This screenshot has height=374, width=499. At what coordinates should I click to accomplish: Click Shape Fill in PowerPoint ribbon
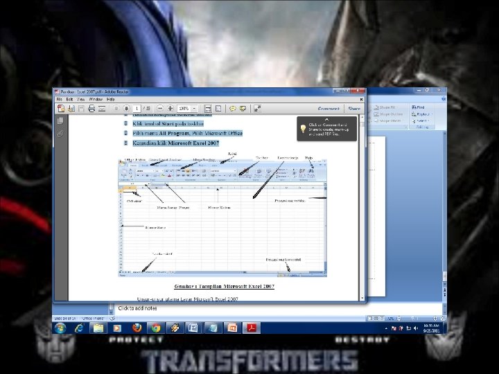[385, 107]
